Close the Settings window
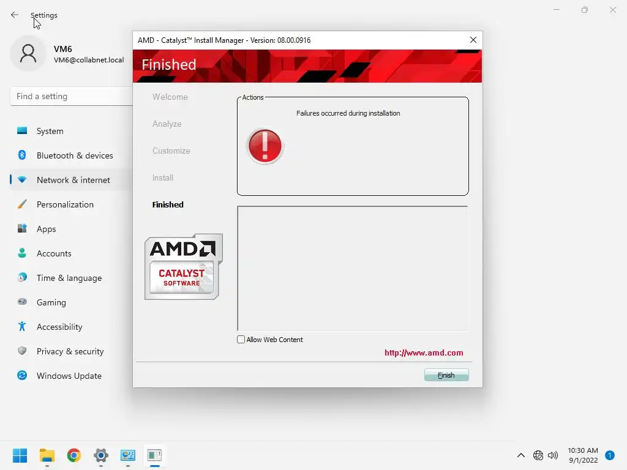 (x=613, y=10)
